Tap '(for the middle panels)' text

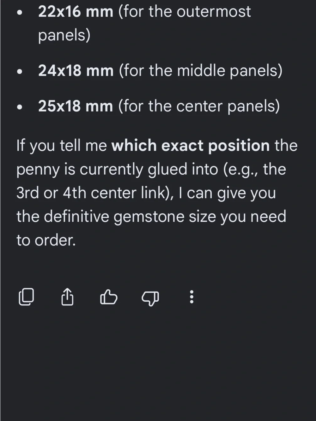click(201, 70)
